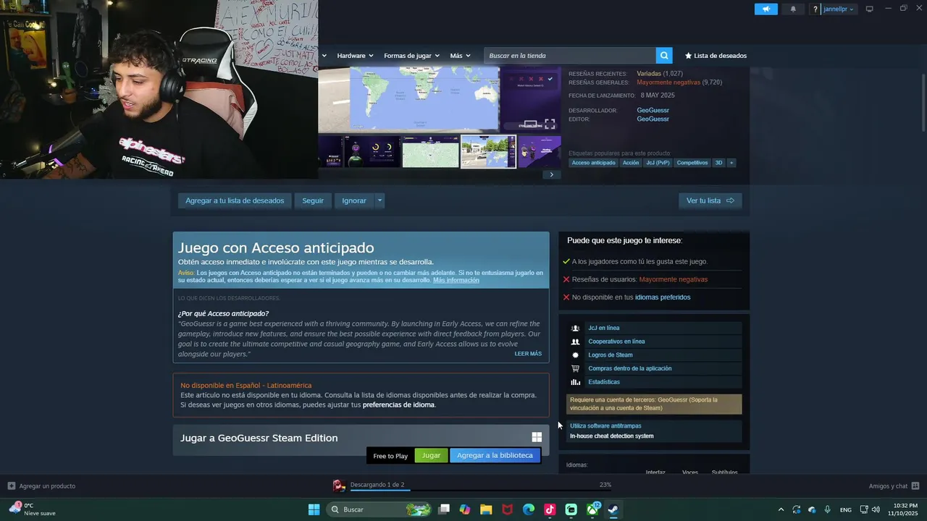Screen dimensions: 927x521
Task: Click Agregar a tu lista de deseados
Action: 235,200
